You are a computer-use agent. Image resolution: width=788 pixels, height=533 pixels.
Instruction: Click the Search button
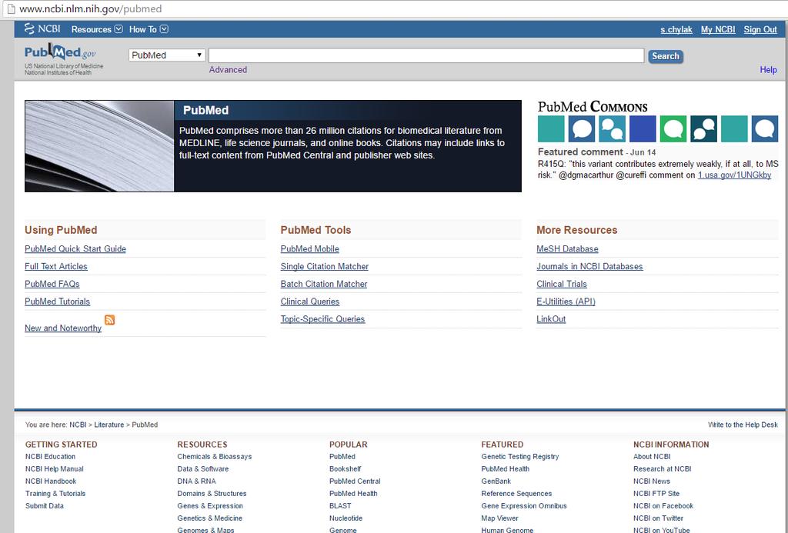coord(666,56)
